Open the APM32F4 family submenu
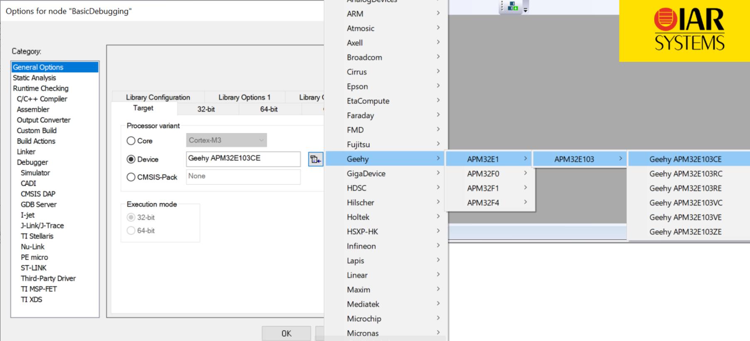Viewport: 750px width, 341px height. pyautogui.click(x=490, y=202)
